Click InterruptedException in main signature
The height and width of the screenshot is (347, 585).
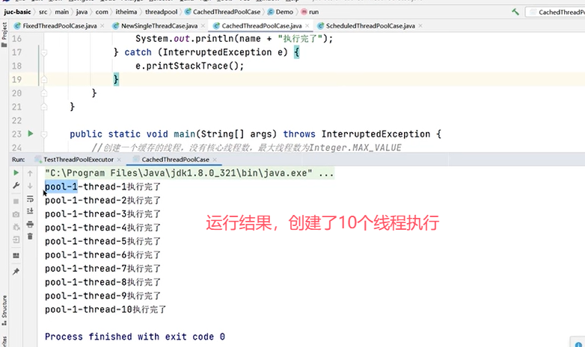(376, 134)
